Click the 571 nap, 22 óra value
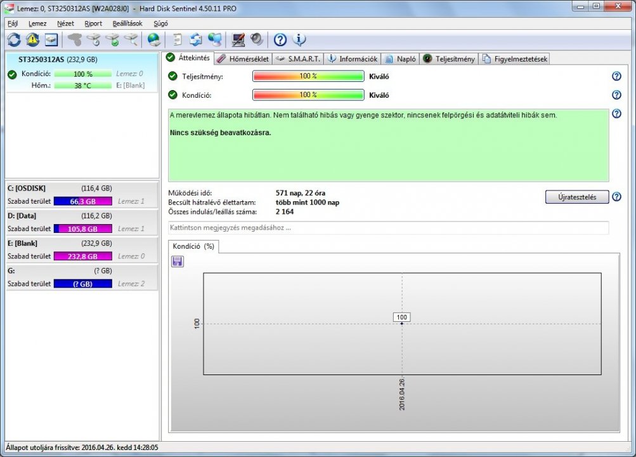 point(300,193)
